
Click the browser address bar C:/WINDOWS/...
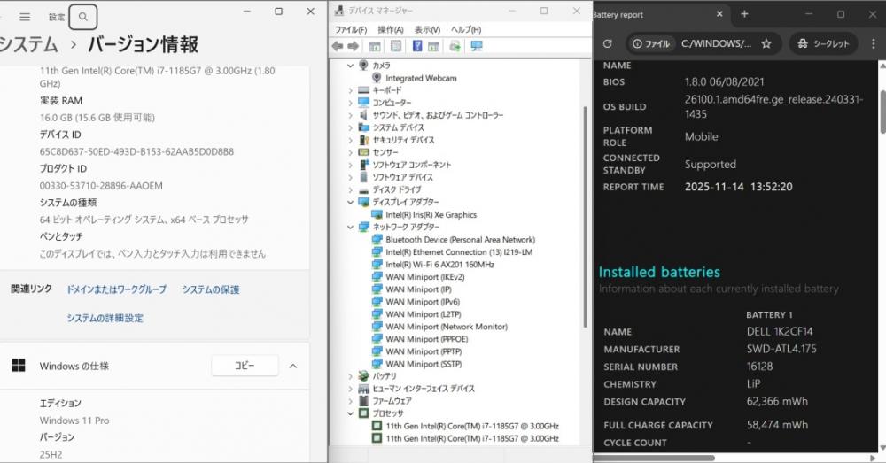click(x=716, y=43)
